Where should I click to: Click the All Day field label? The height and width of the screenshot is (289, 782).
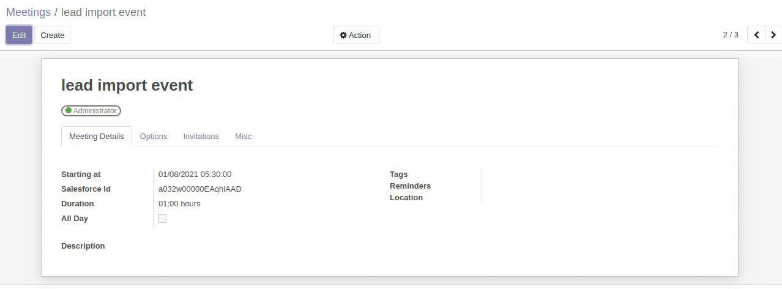coord(75,219)
